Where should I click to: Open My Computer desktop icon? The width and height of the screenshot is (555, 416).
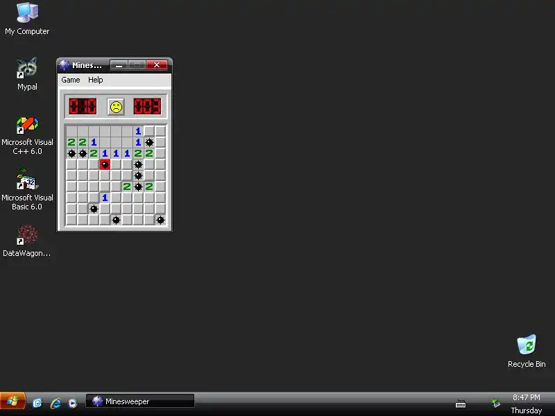point(27,19)
